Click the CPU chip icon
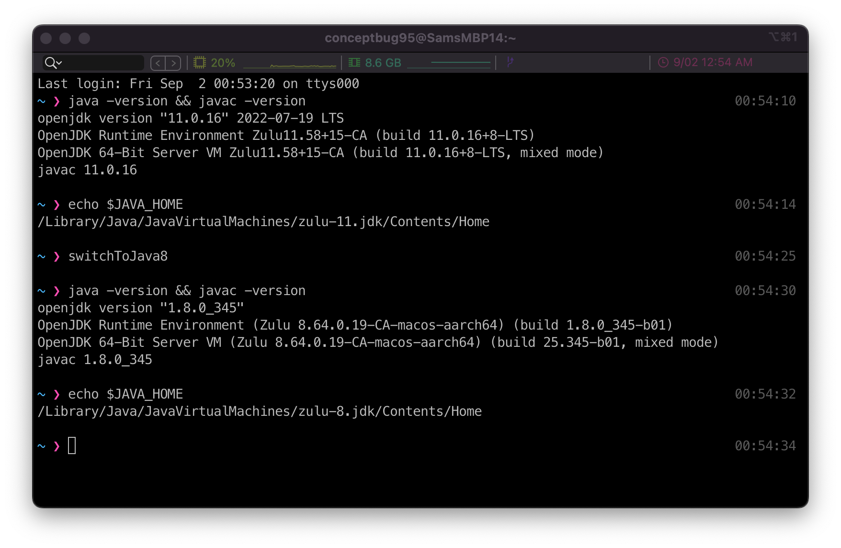841x548 pixels. point(200,63)
